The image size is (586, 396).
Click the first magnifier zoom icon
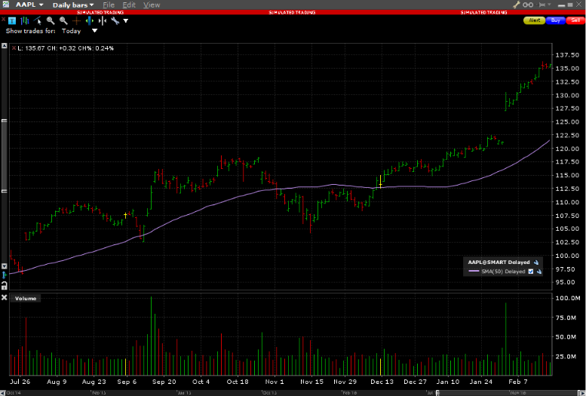pyautogui.click(x=50, y=20)
